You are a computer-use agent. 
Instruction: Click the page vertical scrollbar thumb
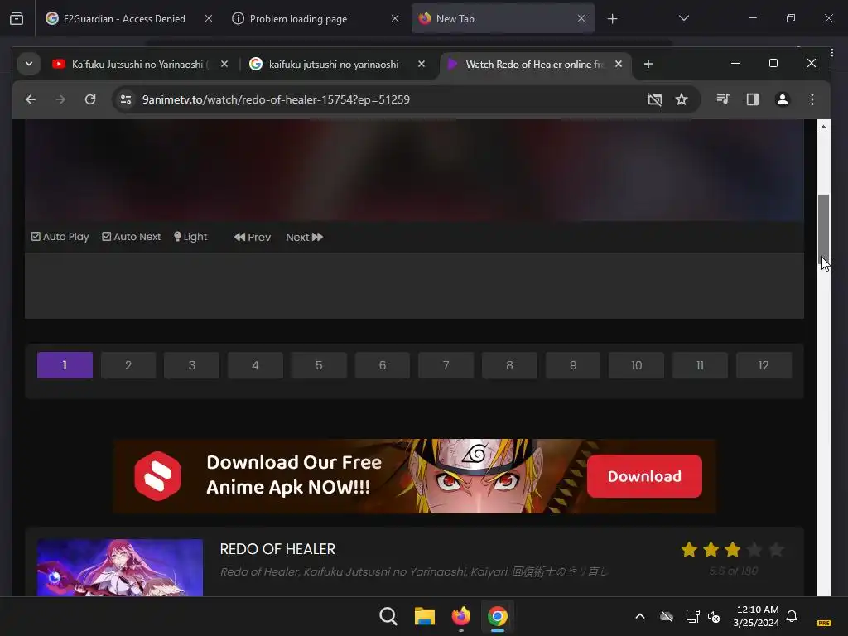pos(823,230)
